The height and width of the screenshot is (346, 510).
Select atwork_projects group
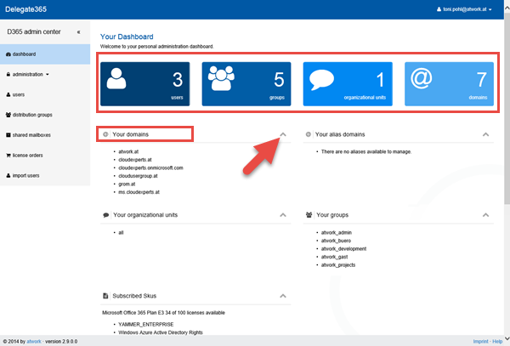[x=338, y=265]
